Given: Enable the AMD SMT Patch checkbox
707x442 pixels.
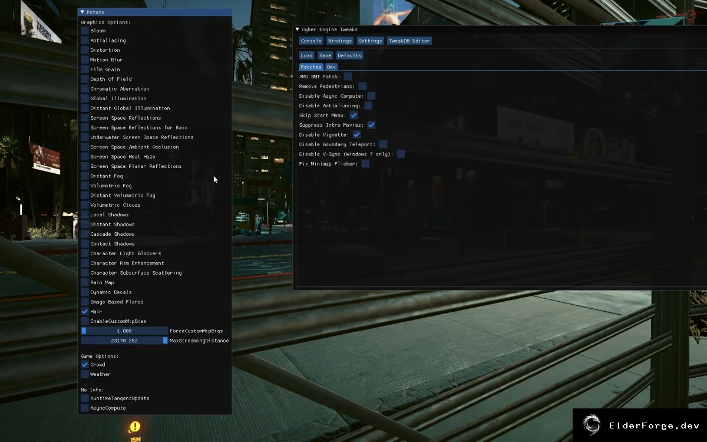Looking at the screenshot, I should tap(348, 77).
